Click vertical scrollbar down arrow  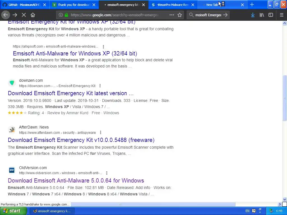pos(284,199)
